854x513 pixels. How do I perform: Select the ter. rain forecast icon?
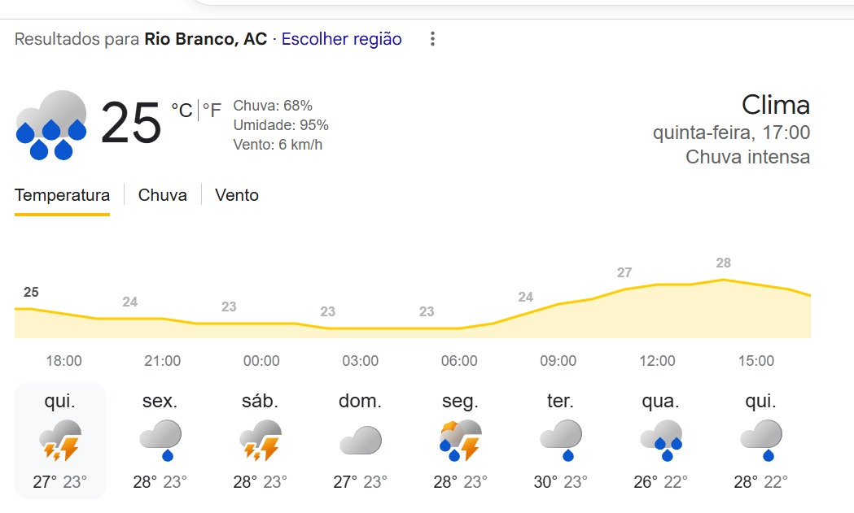560,440
